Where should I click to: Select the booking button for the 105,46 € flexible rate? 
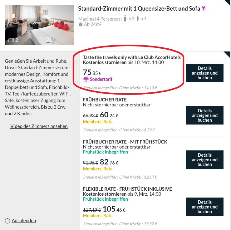point(204,207)
